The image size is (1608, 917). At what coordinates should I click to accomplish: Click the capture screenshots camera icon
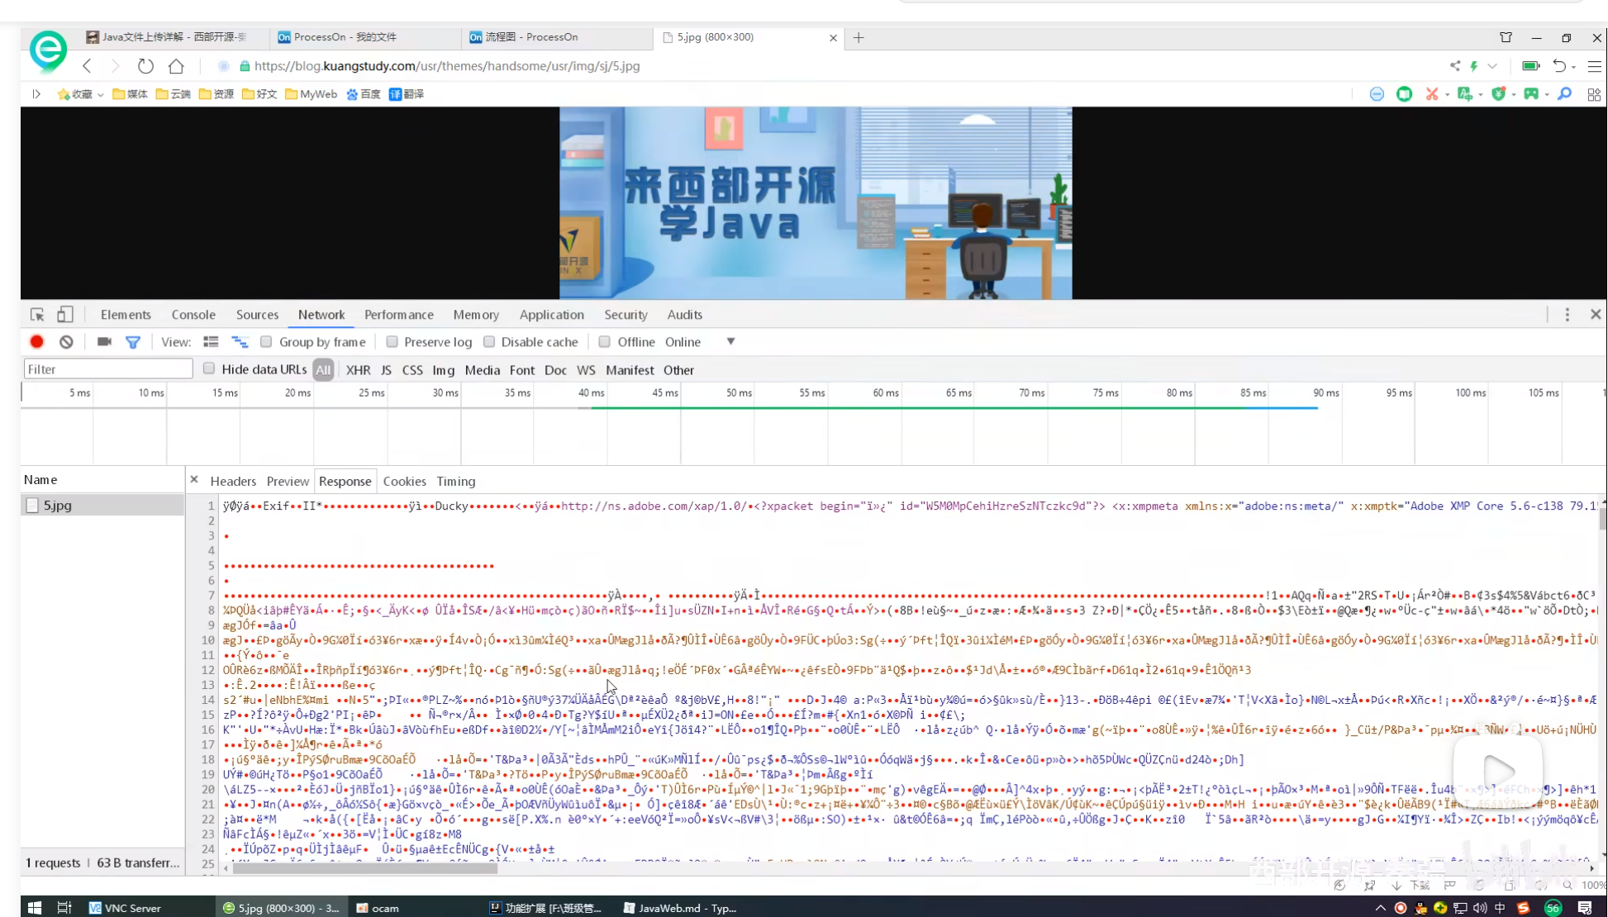point(104,342)
